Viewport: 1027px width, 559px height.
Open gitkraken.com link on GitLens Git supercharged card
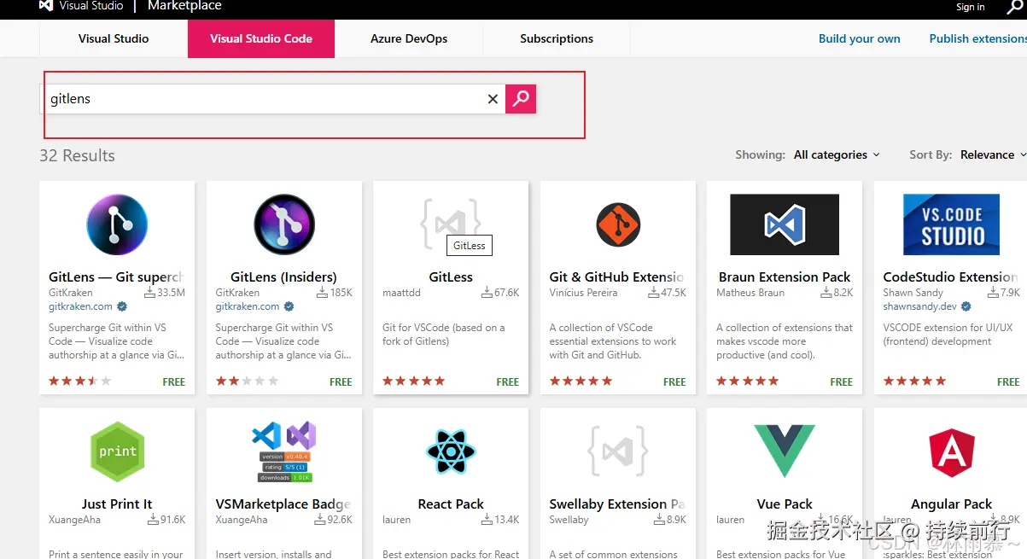[80, 306]
